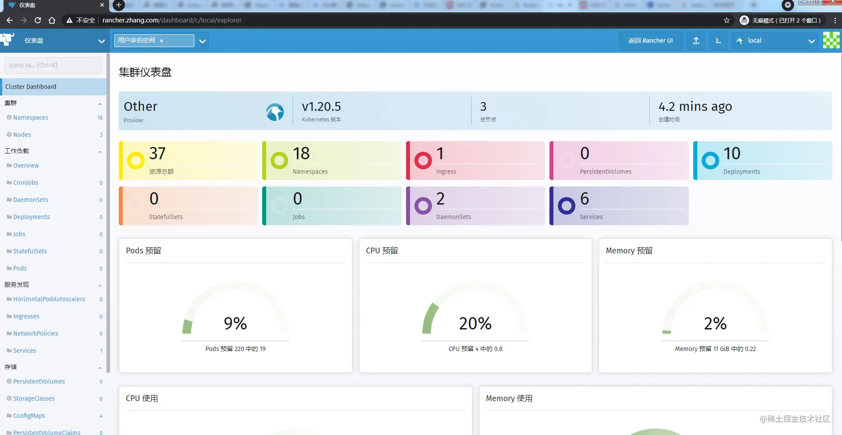
Task: Click the blue Deployments ring icon
Action: (x=710, y=161)
